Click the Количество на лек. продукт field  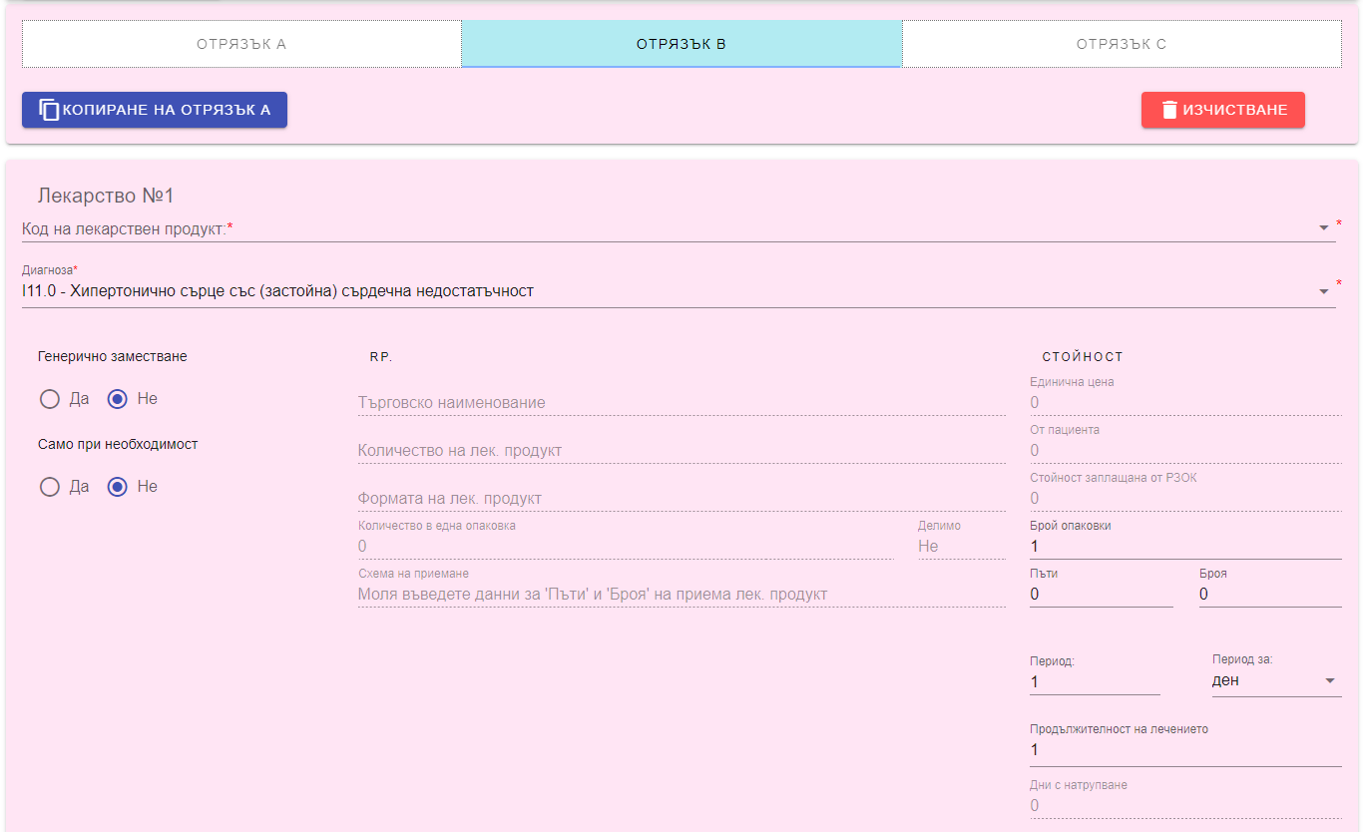tap(681, 451)
